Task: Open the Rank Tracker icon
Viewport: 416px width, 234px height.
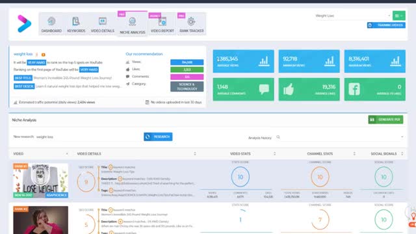Action: 191,21
